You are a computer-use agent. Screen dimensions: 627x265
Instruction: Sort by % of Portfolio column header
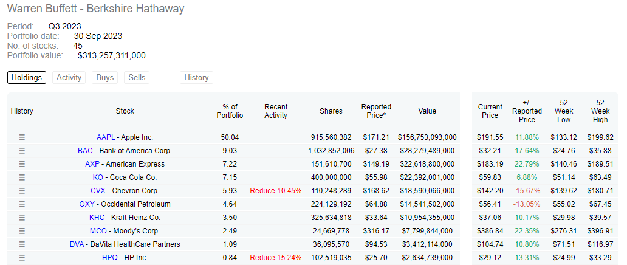coord(230,111)
